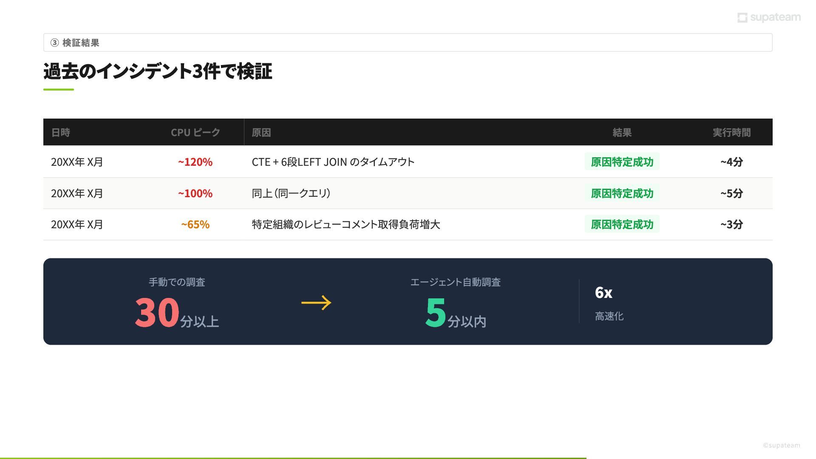816x459 pixels.
Task: Click 原因特定成功 badge in third row
Action: coord(622,224)
